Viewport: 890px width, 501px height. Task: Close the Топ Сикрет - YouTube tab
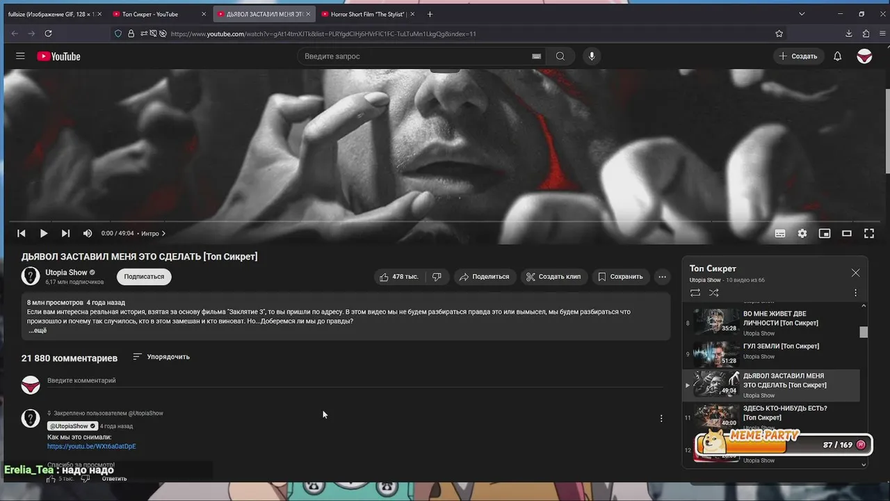pos(204,14)
